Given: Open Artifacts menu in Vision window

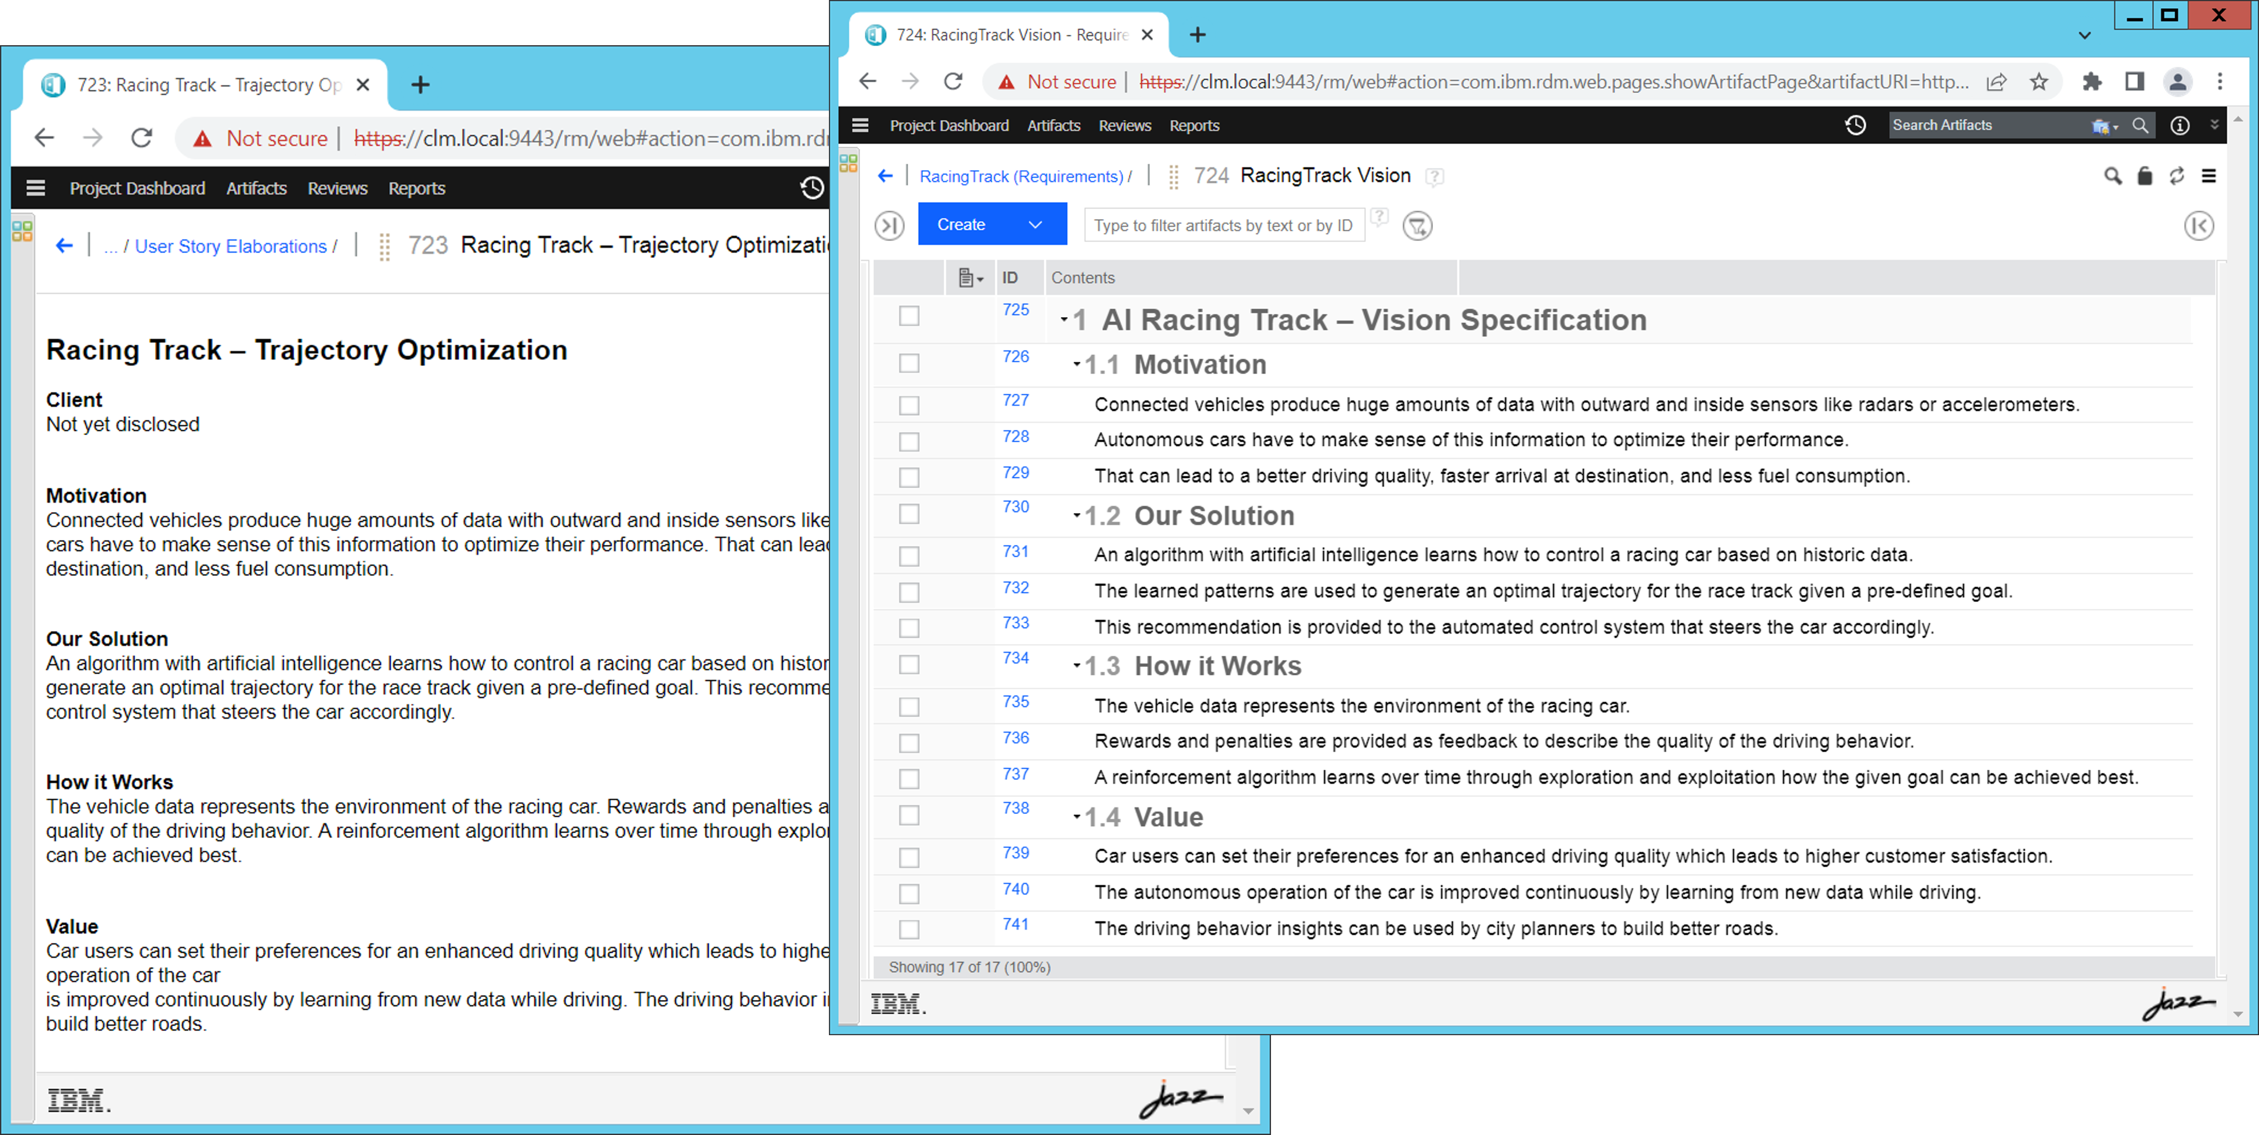Looking at the screenshot, I should pos(1053,126).
